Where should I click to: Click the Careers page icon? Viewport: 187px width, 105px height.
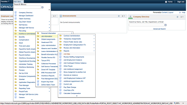point(15,97)
